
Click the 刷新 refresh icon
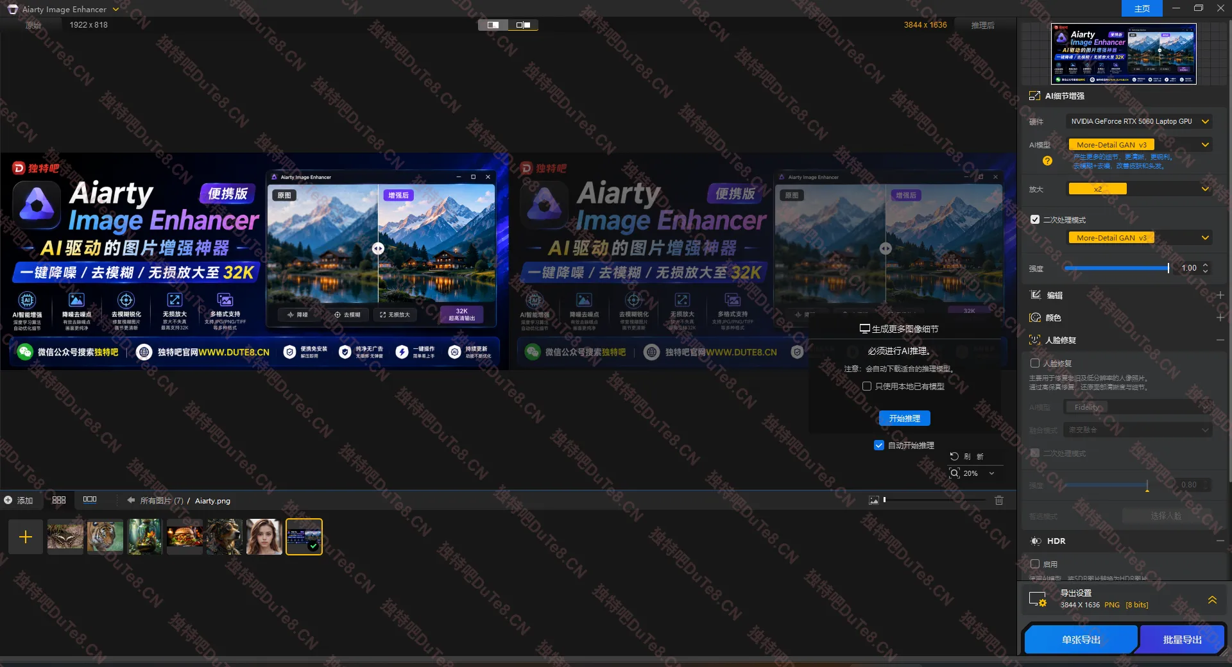(954, 456)
